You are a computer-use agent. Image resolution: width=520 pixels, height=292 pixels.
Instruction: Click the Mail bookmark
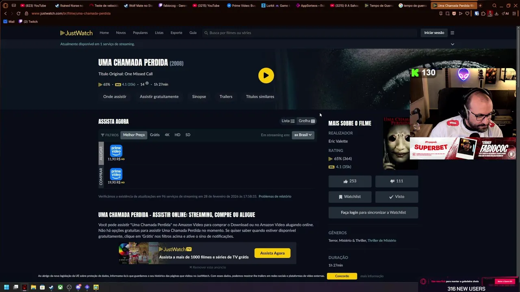tap(9, 21)
